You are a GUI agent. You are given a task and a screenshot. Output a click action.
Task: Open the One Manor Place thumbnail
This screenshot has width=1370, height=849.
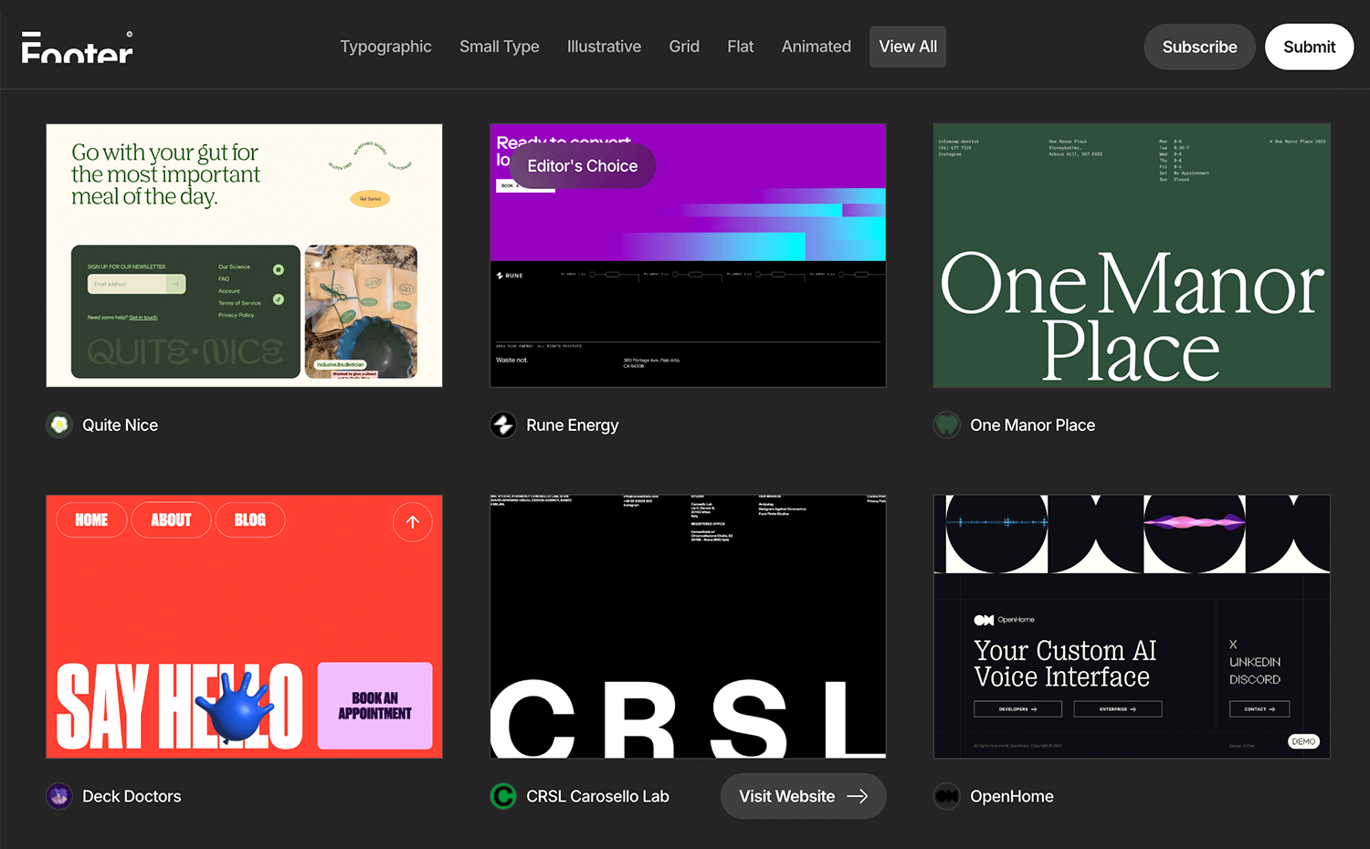(1132, 256)
